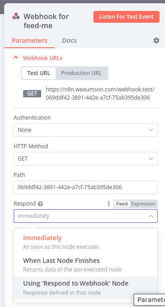Click Listen For Test Event button
This screenshot has width=165, height=307.
tap(126, 17)
